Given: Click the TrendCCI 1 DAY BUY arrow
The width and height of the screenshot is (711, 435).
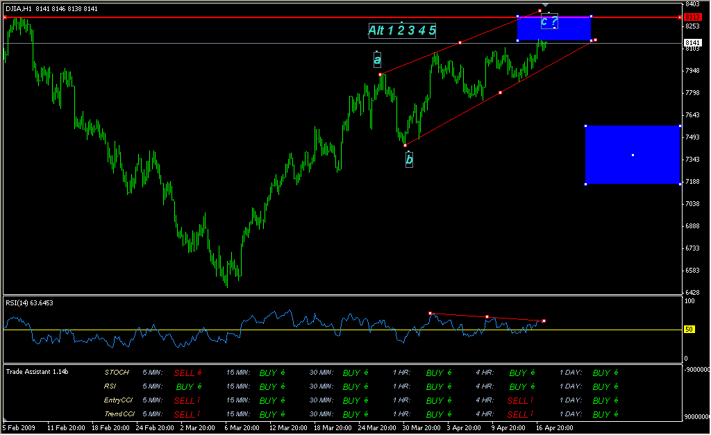Looking at the screenshot, I should (x=615, y=413).
